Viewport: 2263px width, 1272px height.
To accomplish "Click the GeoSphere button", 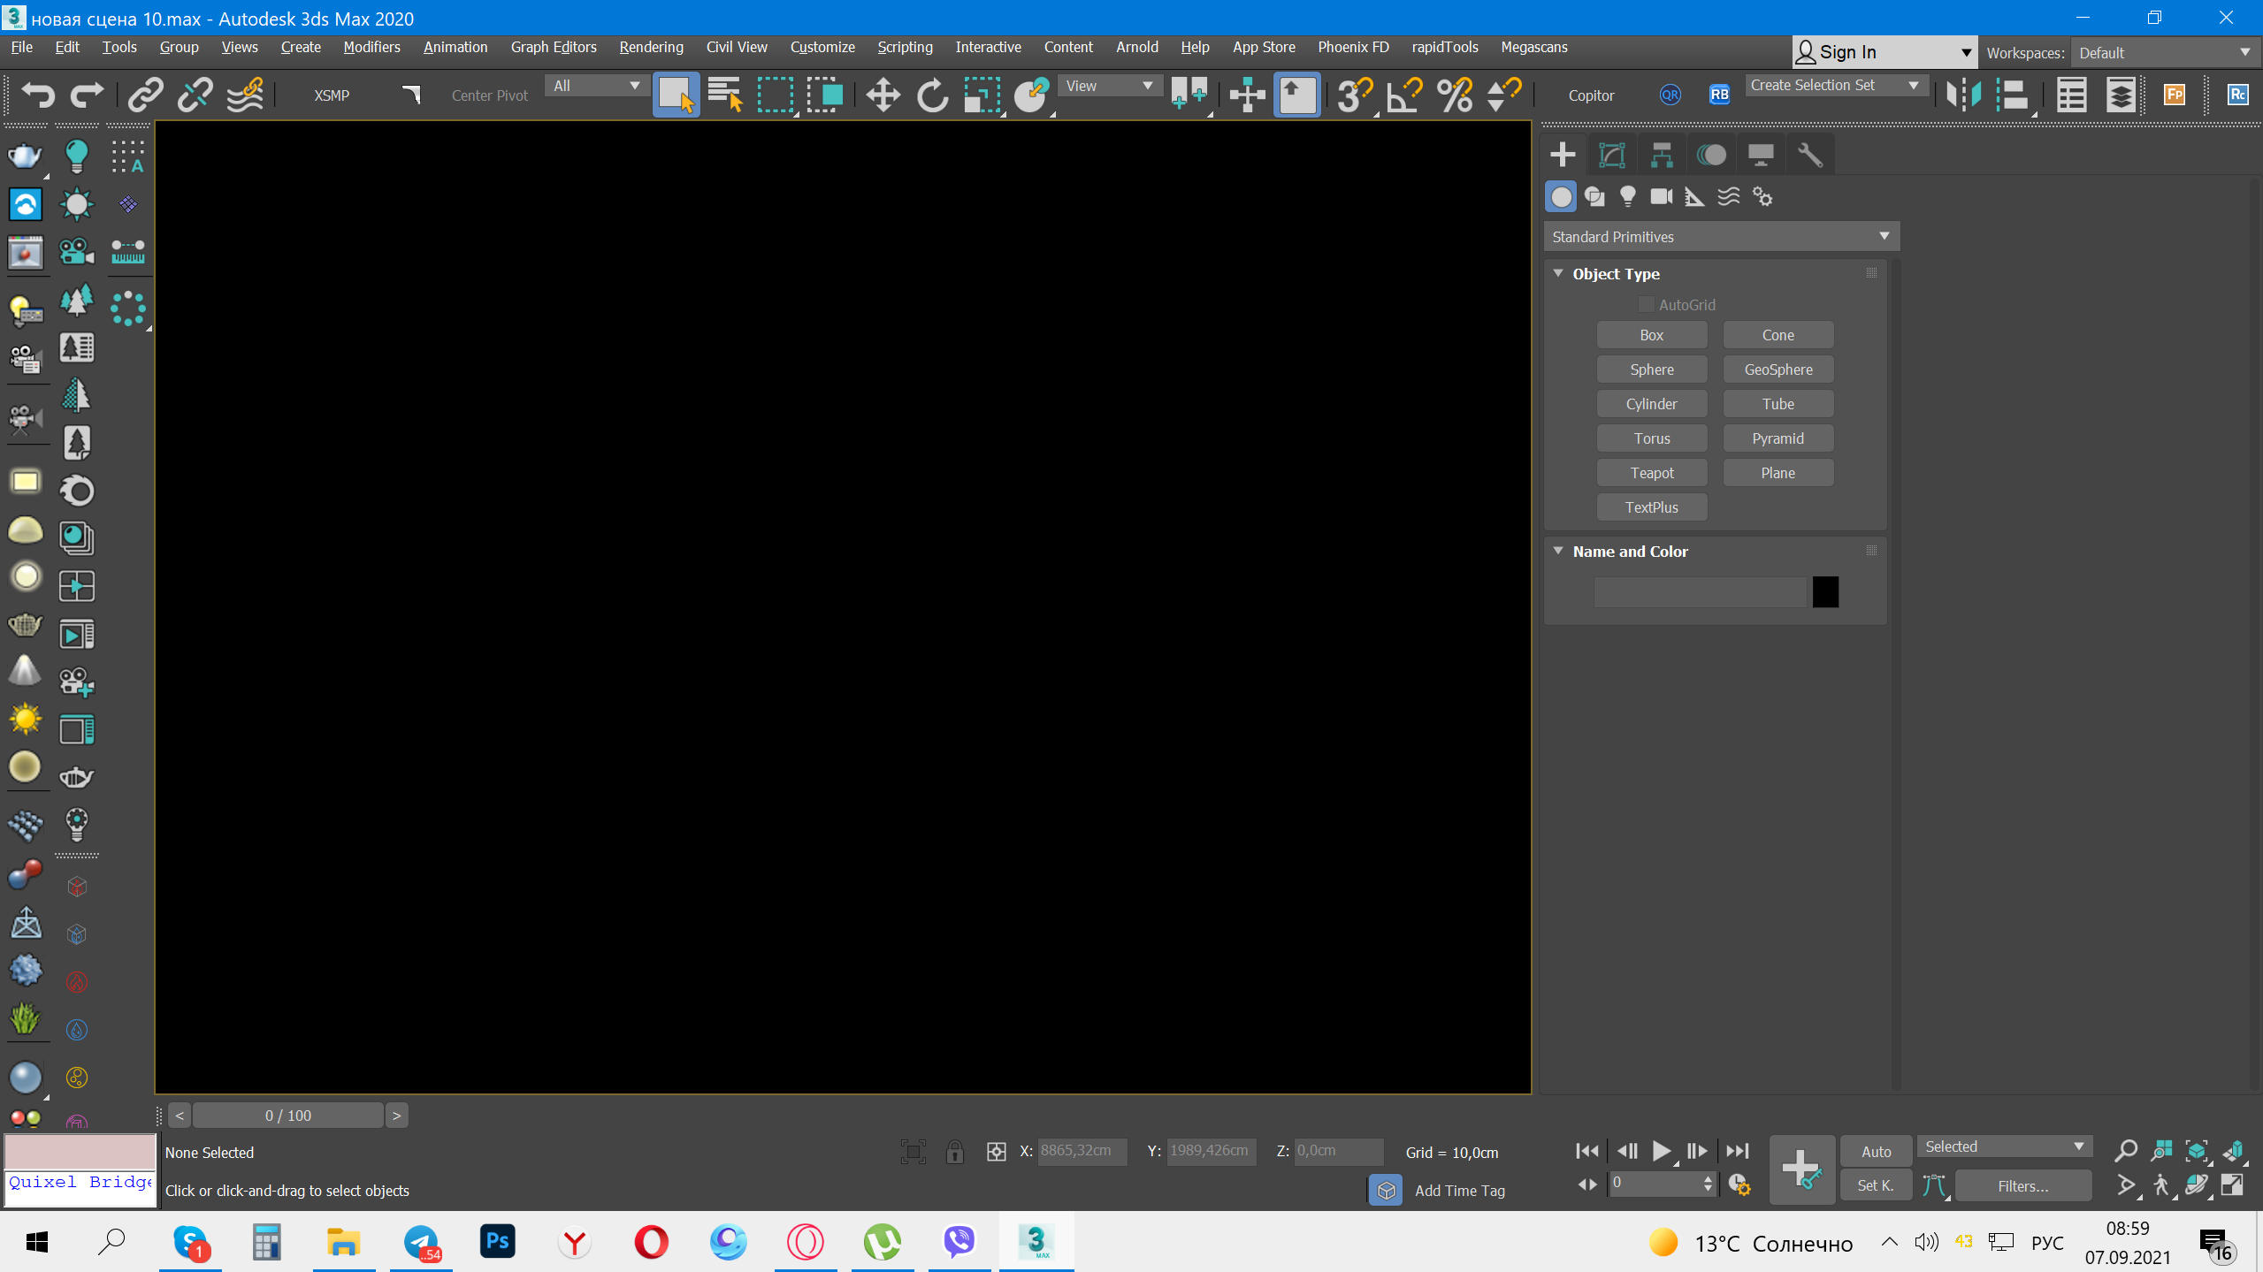I will (x=1778, y=369).
